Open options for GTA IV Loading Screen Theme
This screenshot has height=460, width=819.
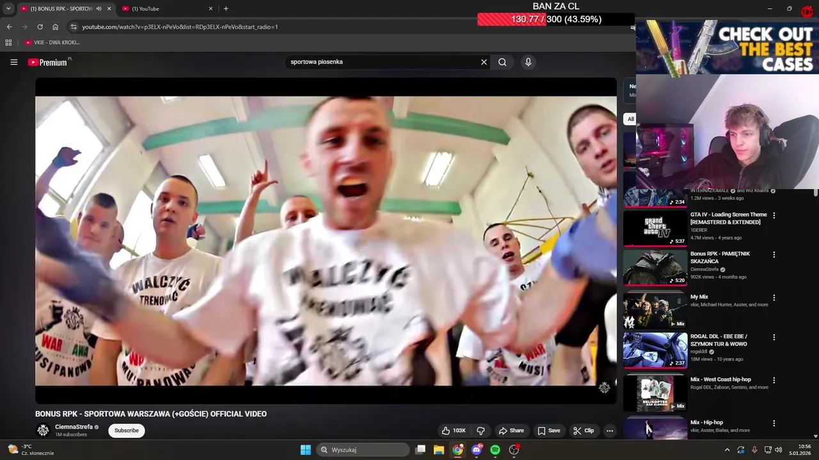coord(774,216)
